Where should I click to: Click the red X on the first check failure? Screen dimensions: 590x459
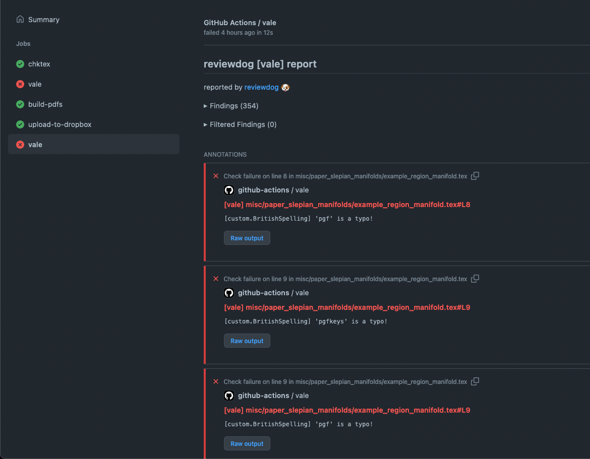pyautogui.click(x=216, y=176)
